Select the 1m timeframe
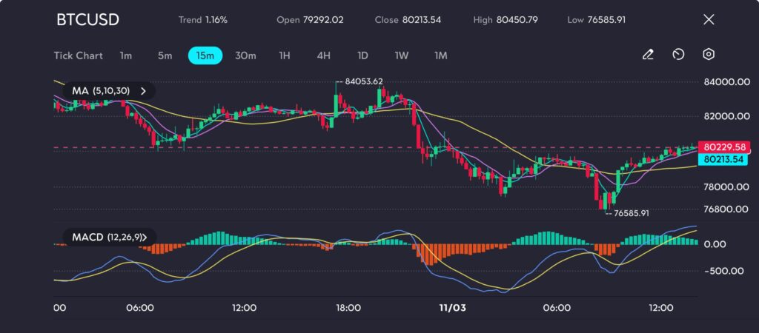Viewport: 759px width, 333px height. (126, 55)
